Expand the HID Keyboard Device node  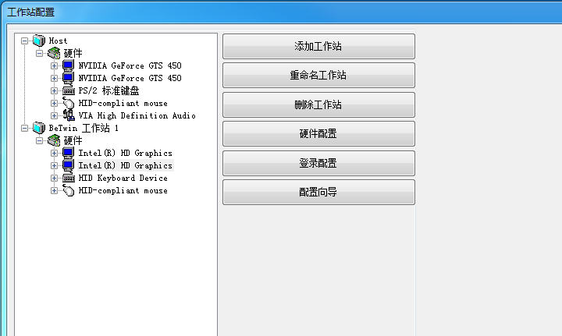[x=54, y=179]
